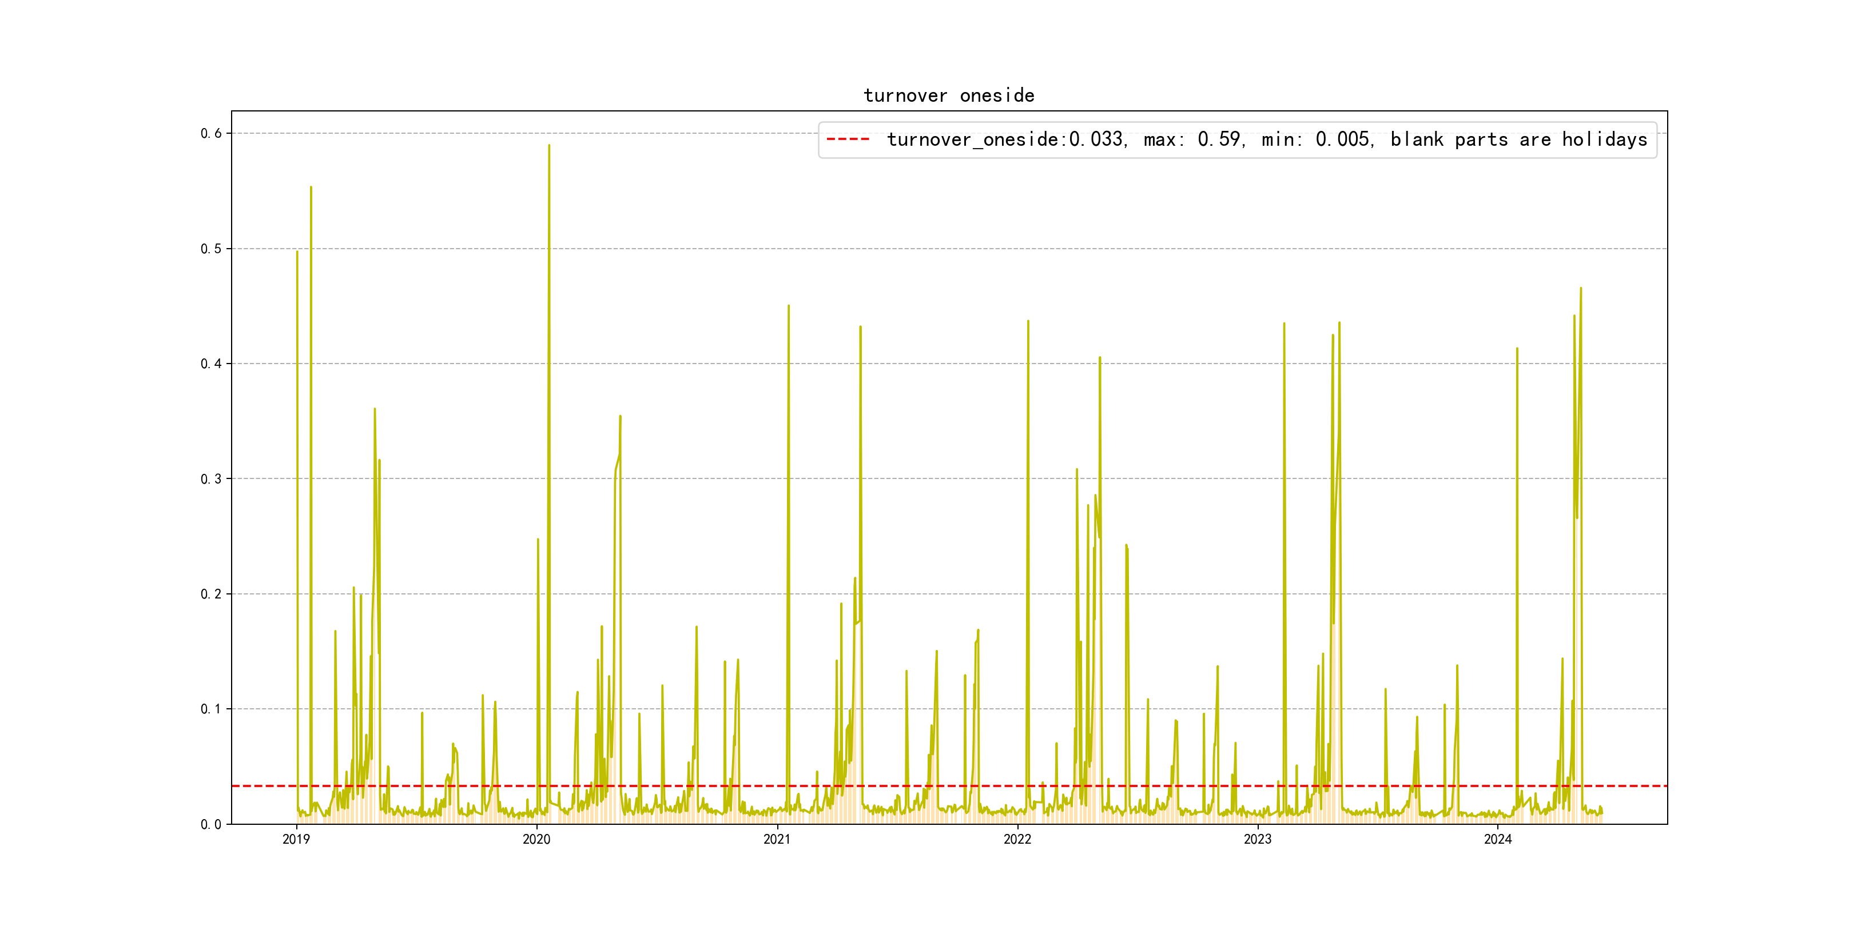Click the 2022 x-axis tick label
1853x926 pixels.
(x=1017, y=839)
